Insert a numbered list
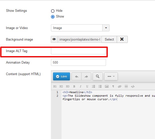The image size is (155, 139). (x=93, y=86)
